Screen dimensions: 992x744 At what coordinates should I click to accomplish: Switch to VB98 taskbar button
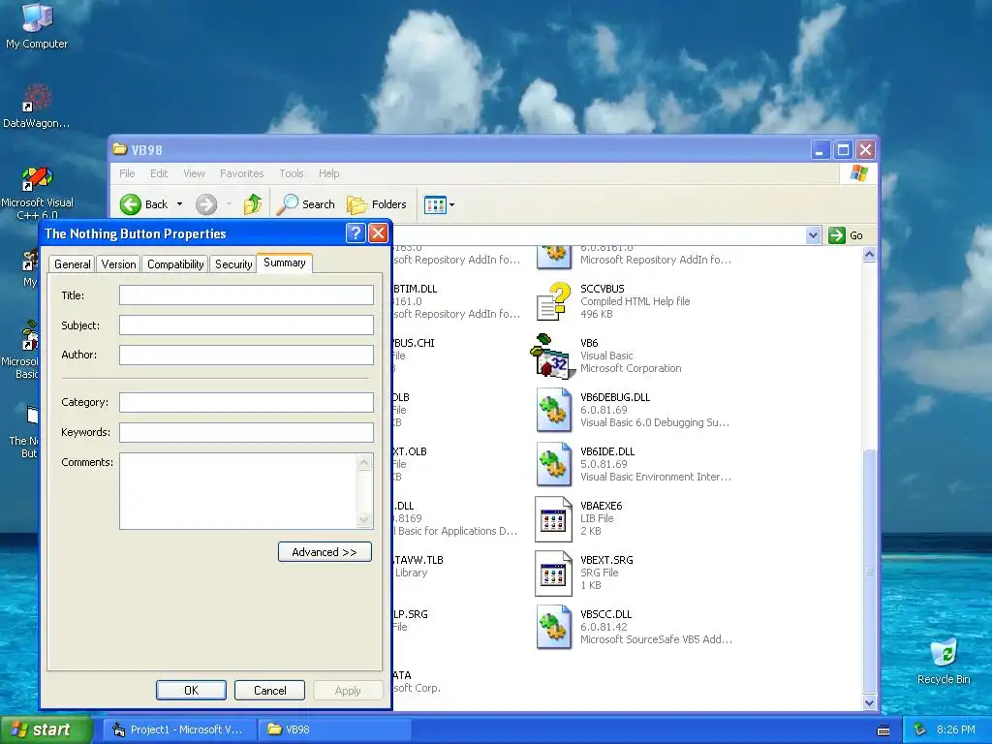click(x=335, y=729)
